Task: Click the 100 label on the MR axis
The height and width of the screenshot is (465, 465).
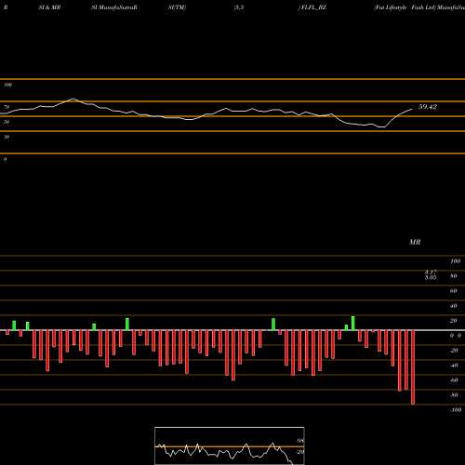Action: (x=455, y=261)
